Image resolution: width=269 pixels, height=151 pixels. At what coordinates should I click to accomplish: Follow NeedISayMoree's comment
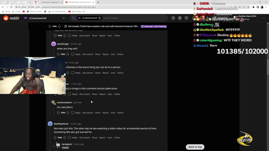(x=117, y=138)
